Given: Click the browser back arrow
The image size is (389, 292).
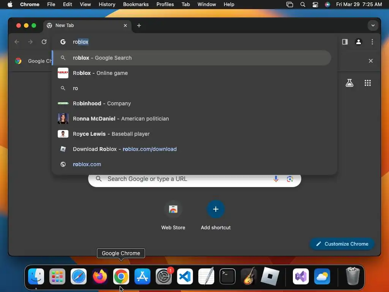Looking at the screenshot, I should click(x=17, y=42).
